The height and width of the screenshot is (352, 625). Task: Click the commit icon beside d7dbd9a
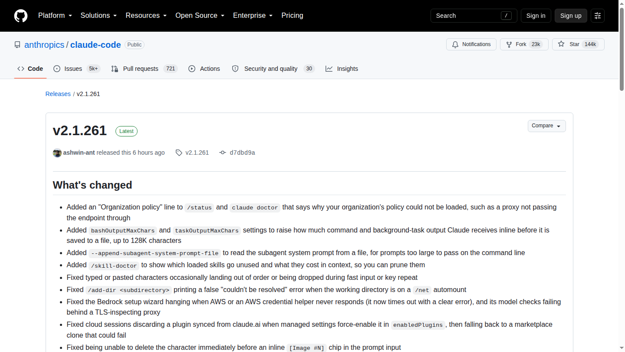pos(223,153)
